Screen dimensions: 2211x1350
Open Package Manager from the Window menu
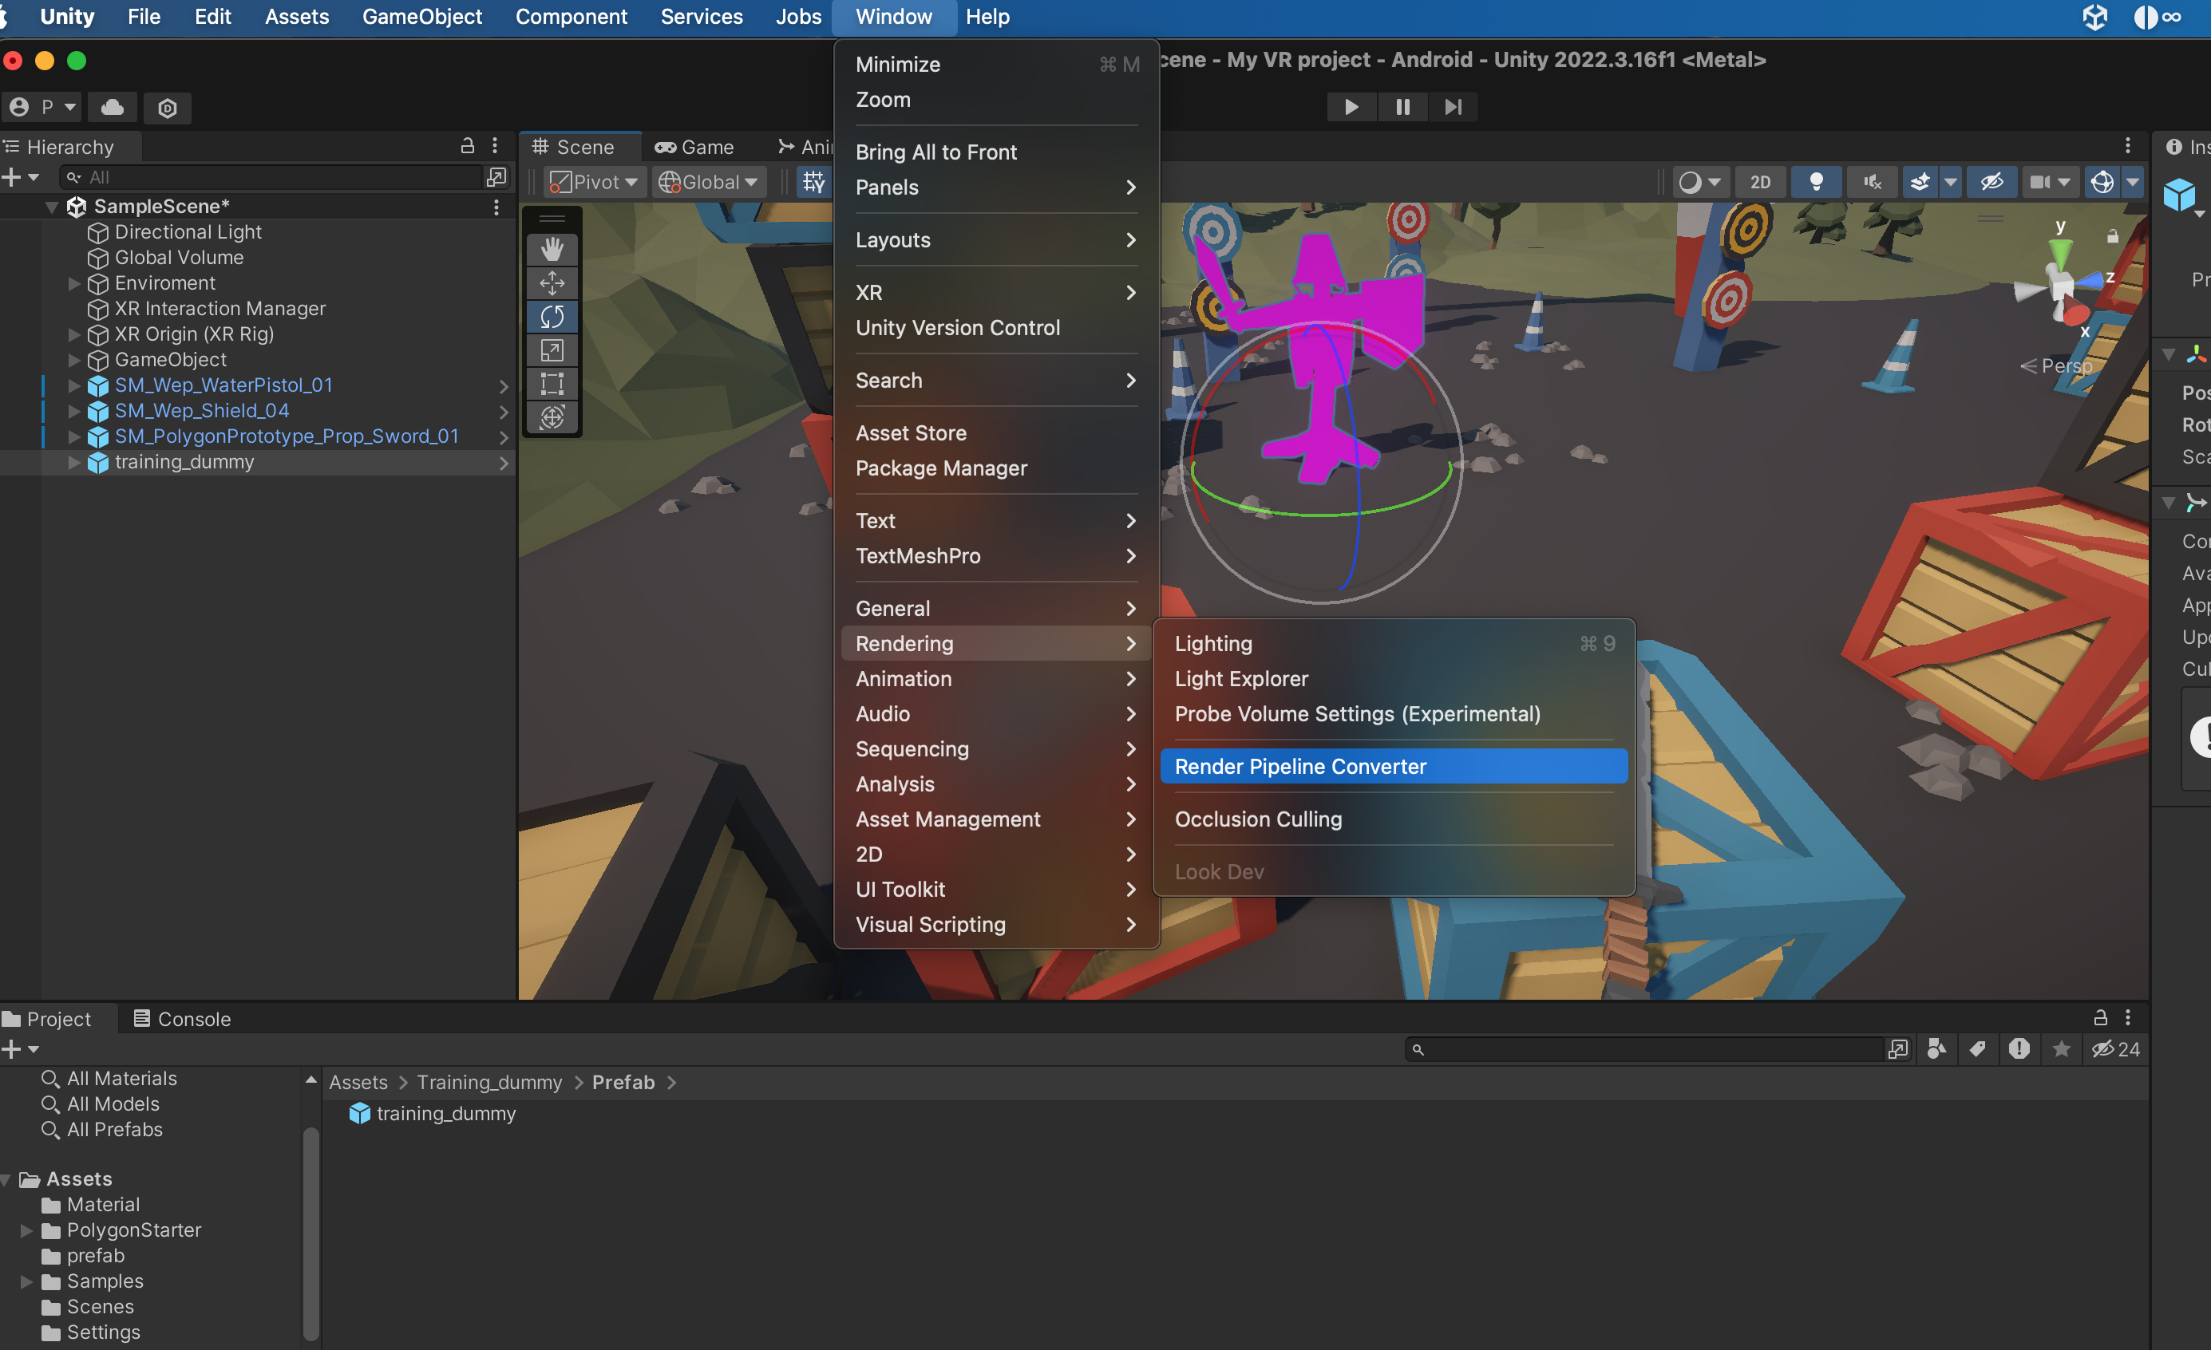(x=940, y=468)
